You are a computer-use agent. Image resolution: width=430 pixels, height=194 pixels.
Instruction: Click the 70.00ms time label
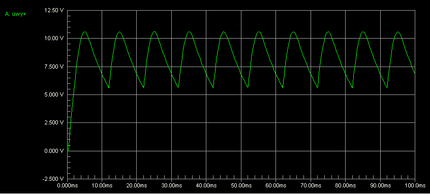(x=311, y=186)
